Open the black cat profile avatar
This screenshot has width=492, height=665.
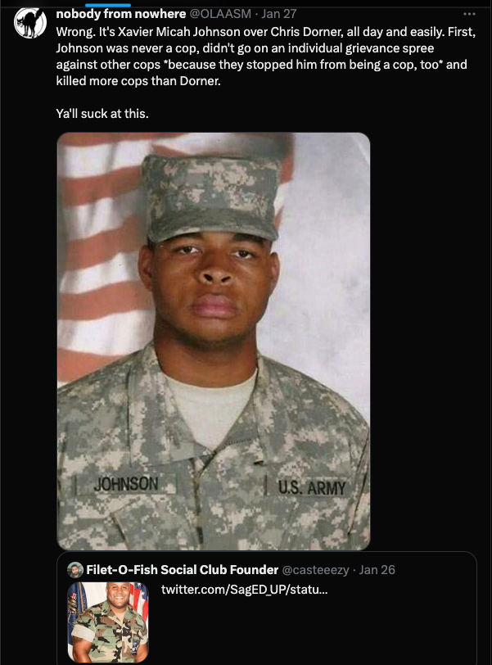(x=30, y=23)
